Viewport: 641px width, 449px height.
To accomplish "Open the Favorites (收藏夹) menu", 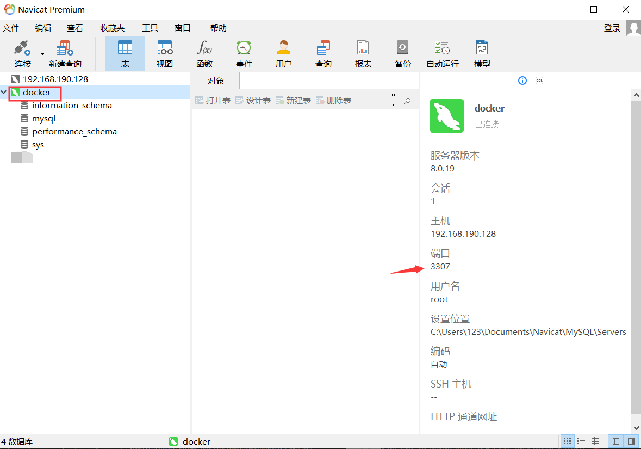I will pyautogui.click(x=112, y=28).
